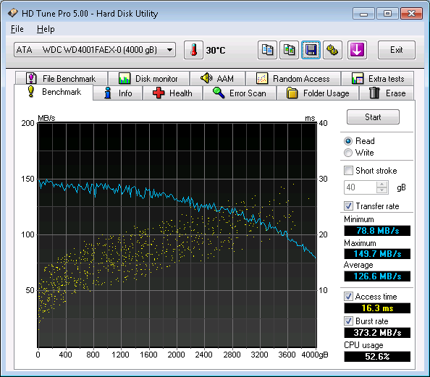The image size is (430, 377).
Task: Enable the Short stroke checkbox
Action: pyautogui.click(x=348, y=171)
